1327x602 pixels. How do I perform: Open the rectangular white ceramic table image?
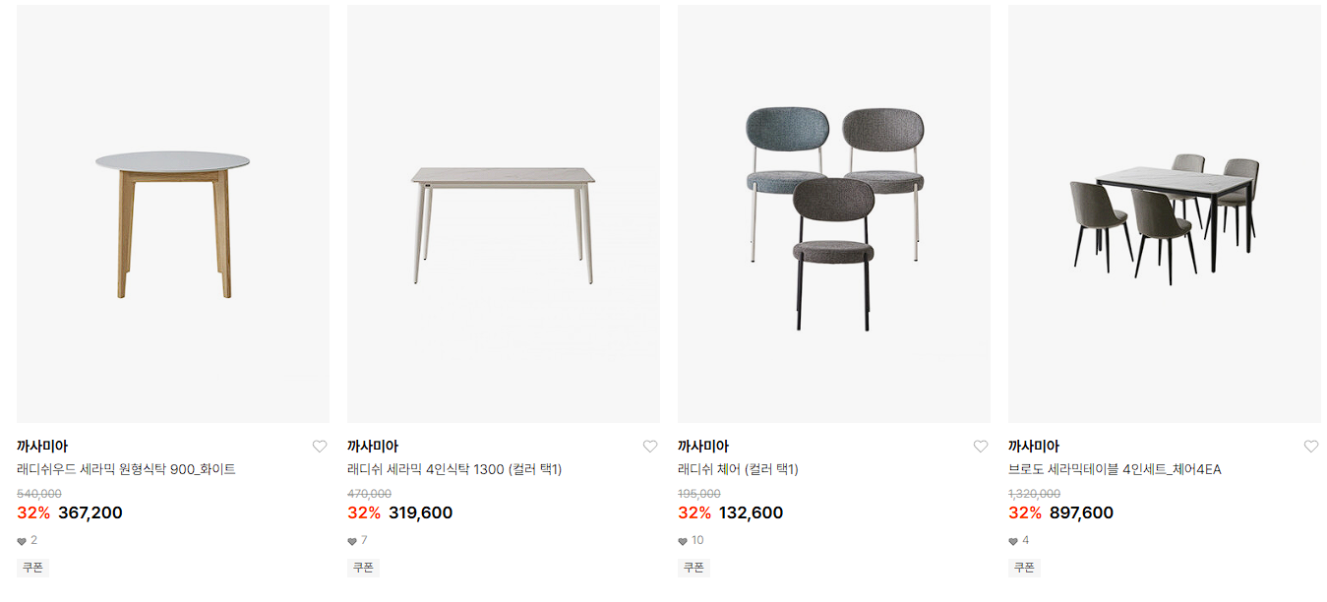504,214
